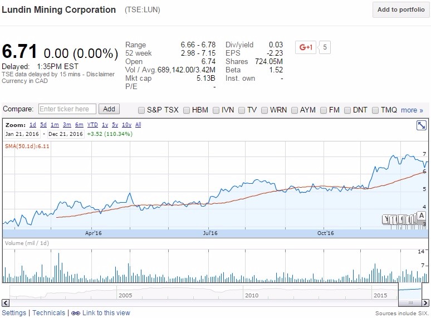Enable WRN ticker comparison

[265, 110]
